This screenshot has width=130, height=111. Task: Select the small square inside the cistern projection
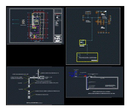coord(79,55)
